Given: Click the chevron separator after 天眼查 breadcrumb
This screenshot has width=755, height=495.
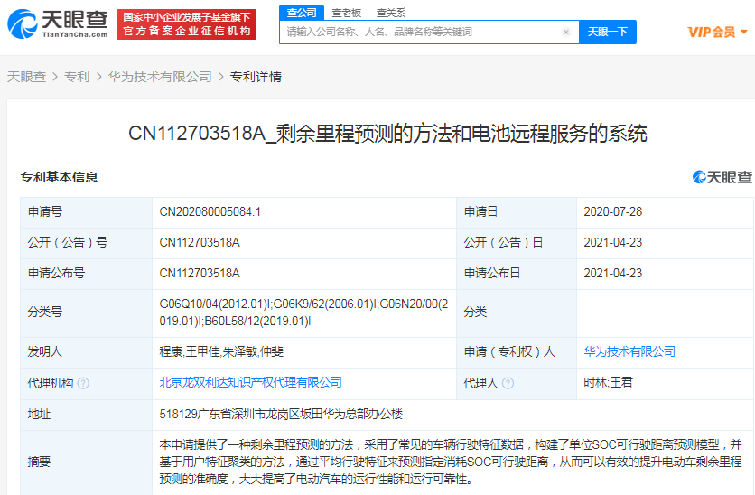Looking at the screenshot, I should (x=55, y=78).
